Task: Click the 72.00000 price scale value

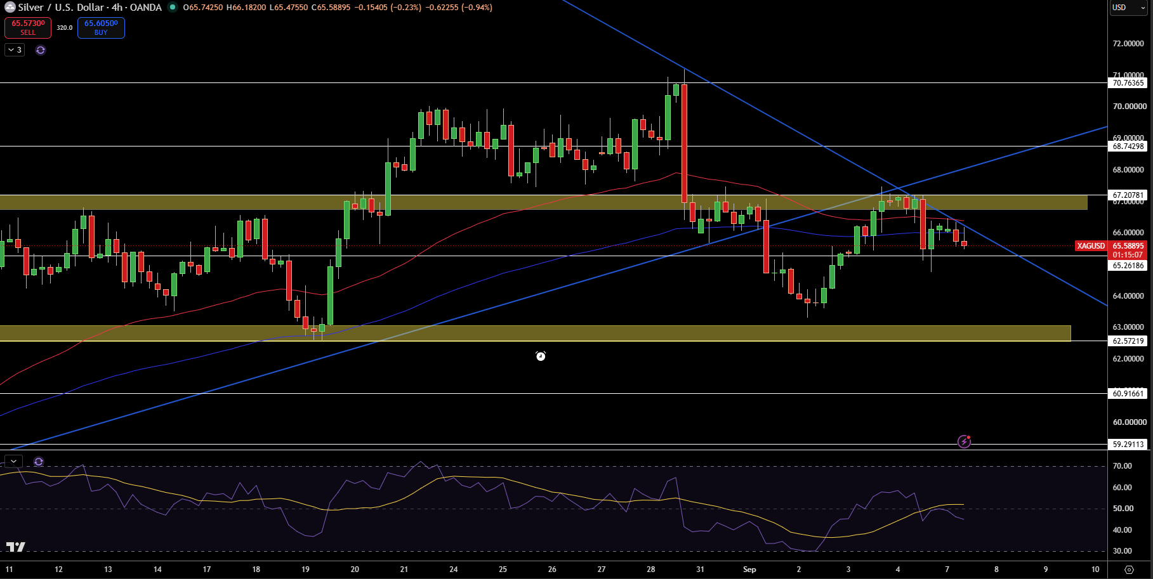Action: pyautogui.click(x=1129, y=44)
